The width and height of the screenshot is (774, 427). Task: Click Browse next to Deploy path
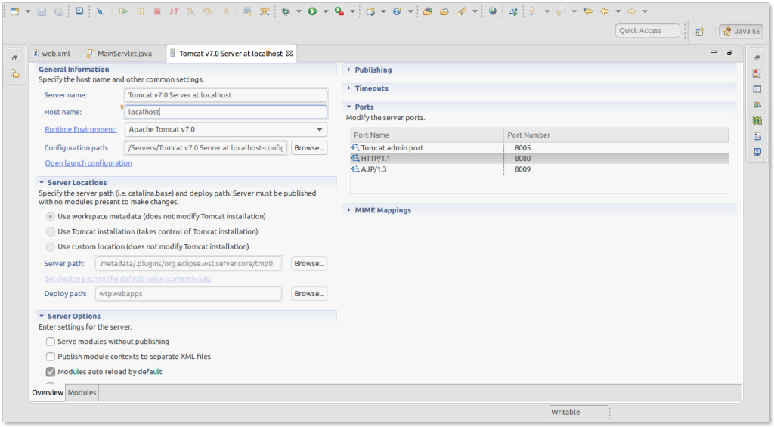(x=309, y=294)
